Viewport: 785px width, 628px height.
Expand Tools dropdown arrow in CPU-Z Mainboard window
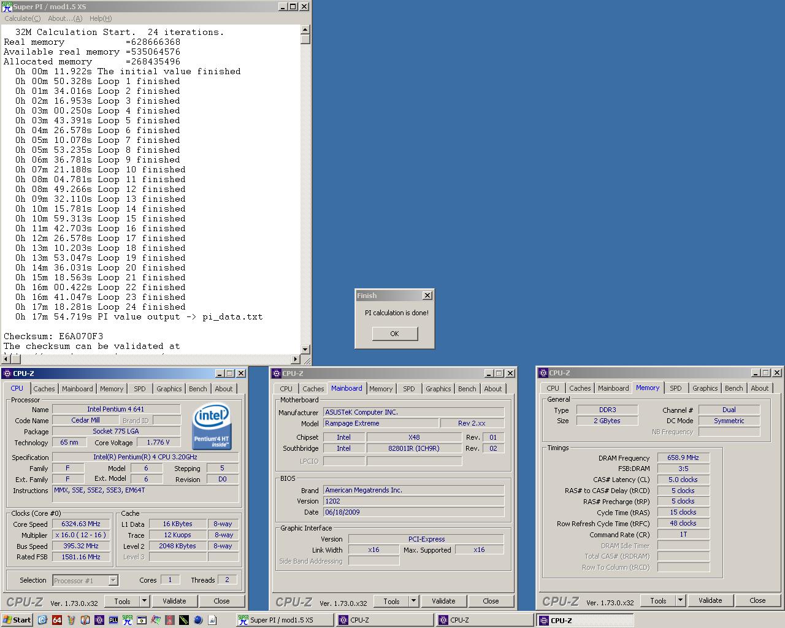[x=413, y=601]
